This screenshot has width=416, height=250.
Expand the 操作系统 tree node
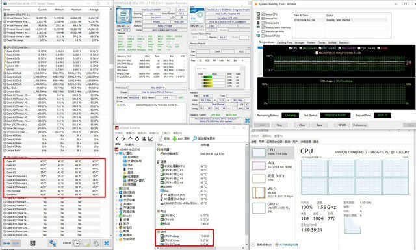117,192
